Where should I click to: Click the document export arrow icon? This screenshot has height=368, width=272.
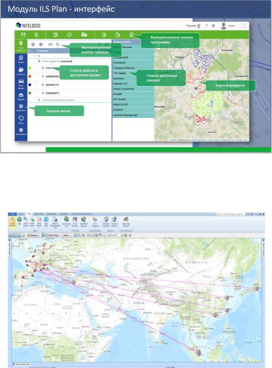click(x=118, y=35)
